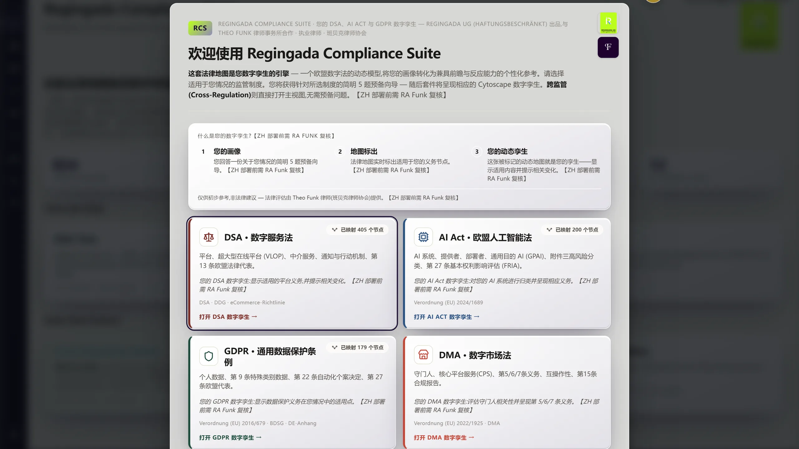Click the DSA scales icon
Viewport: 799px width, 449px height.
point(208,237)
